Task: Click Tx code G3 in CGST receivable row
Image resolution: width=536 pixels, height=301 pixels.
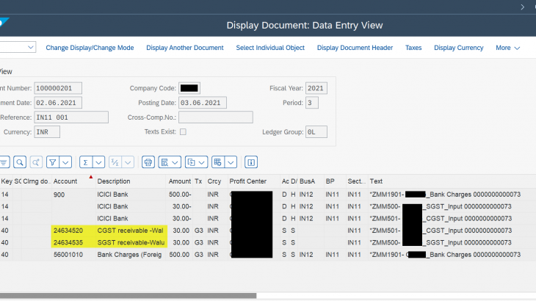Action: (x=198, y=231)
